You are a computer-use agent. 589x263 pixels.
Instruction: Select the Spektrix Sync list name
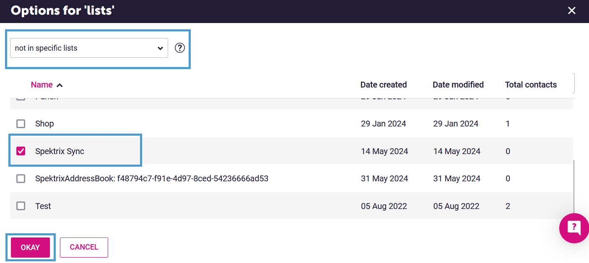(60, 151)
